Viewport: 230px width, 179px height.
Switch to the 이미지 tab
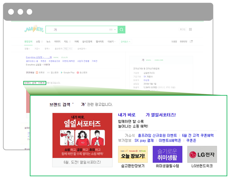click(57, 42)
